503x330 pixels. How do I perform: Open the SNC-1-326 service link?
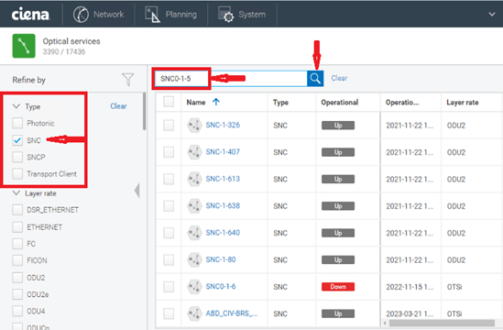pos(223,125)
